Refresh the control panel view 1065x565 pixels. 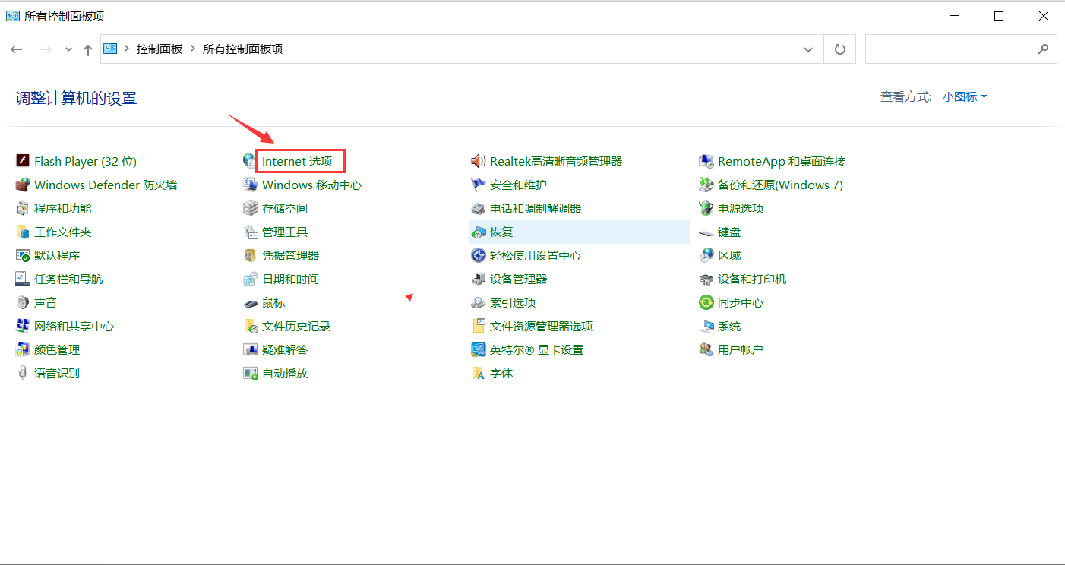tap(840, 49)
